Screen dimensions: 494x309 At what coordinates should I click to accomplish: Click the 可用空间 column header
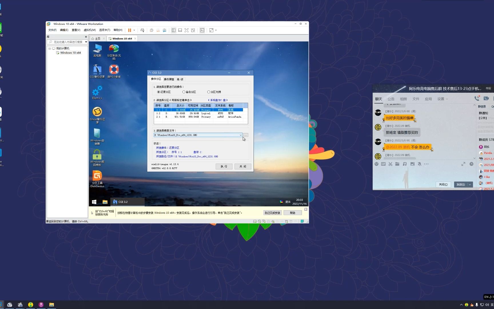[193, 106]
